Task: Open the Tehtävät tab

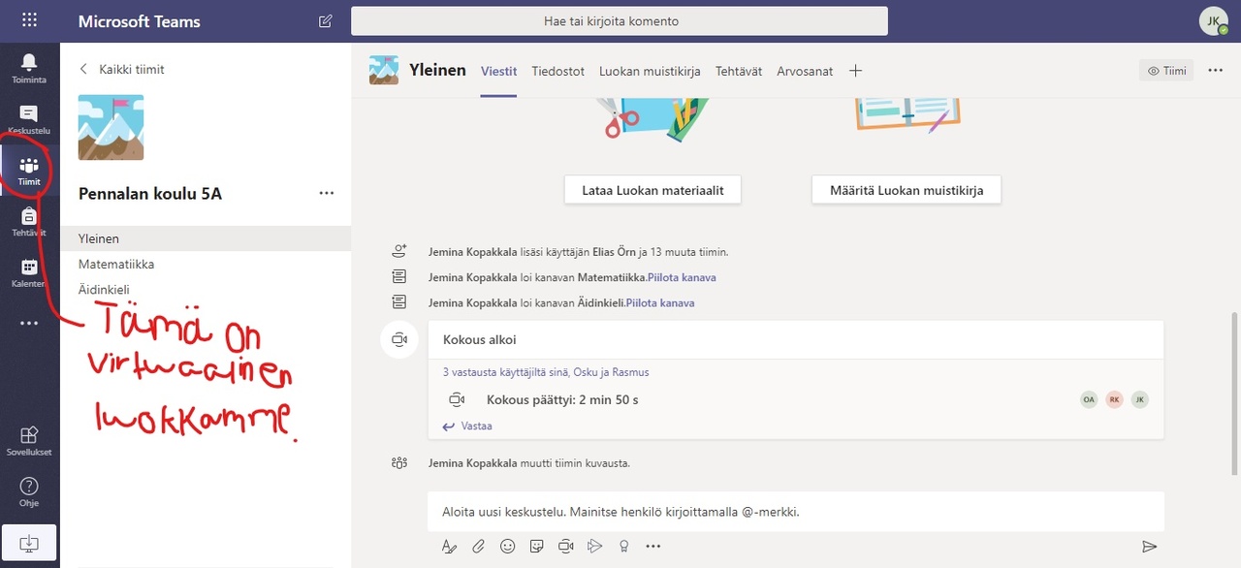Action: click(739, 71)
